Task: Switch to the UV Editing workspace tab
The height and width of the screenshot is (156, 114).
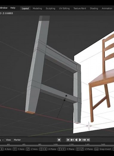Action: tap(64, 8)
